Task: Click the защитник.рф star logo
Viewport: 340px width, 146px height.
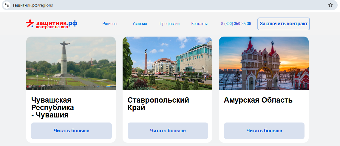Action: pyautogui.click(x=51, y=23)
